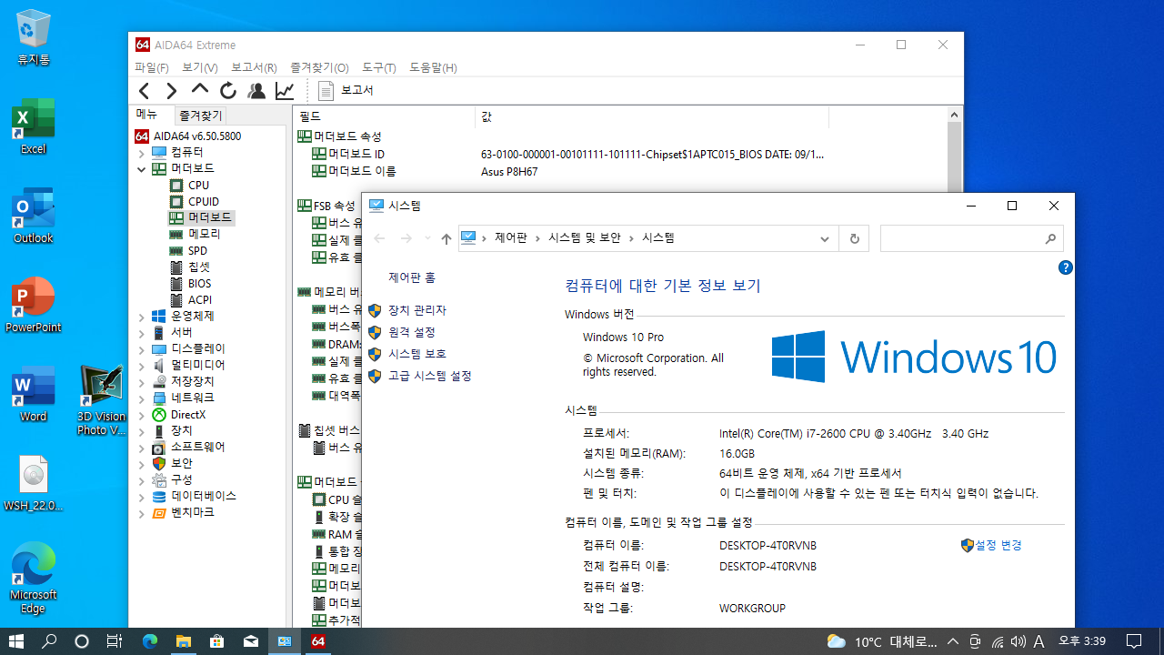This screenshot has width=1164, height=655.
Task: Click the 필드 column header
Action: click(385, 116)
